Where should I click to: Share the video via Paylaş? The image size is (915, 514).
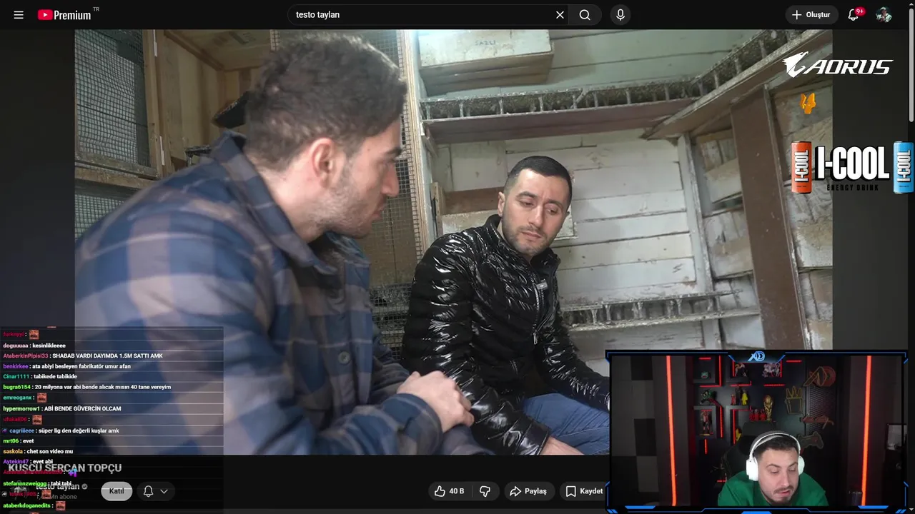click(x=528, y=491)
